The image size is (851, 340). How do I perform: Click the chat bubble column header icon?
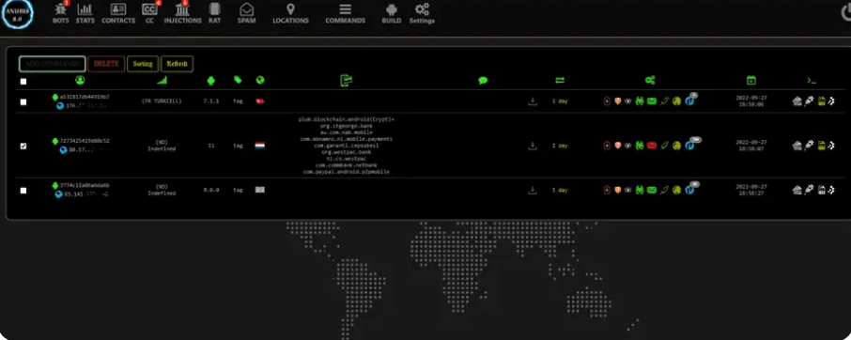click(x=483, y=80)
